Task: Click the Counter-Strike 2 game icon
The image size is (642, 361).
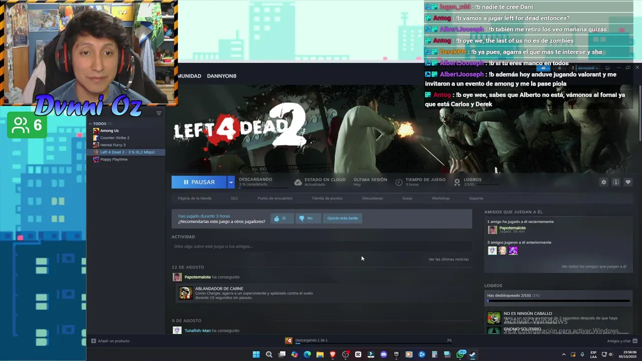Action: [96, 137]
